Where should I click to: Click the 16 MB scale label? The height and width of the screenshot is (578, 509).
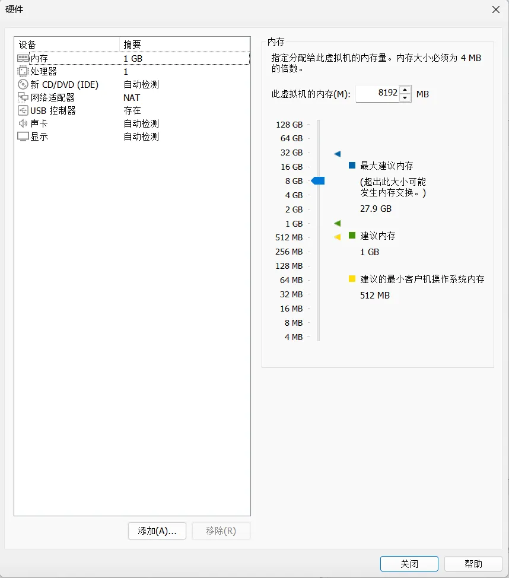coord(291,309)
